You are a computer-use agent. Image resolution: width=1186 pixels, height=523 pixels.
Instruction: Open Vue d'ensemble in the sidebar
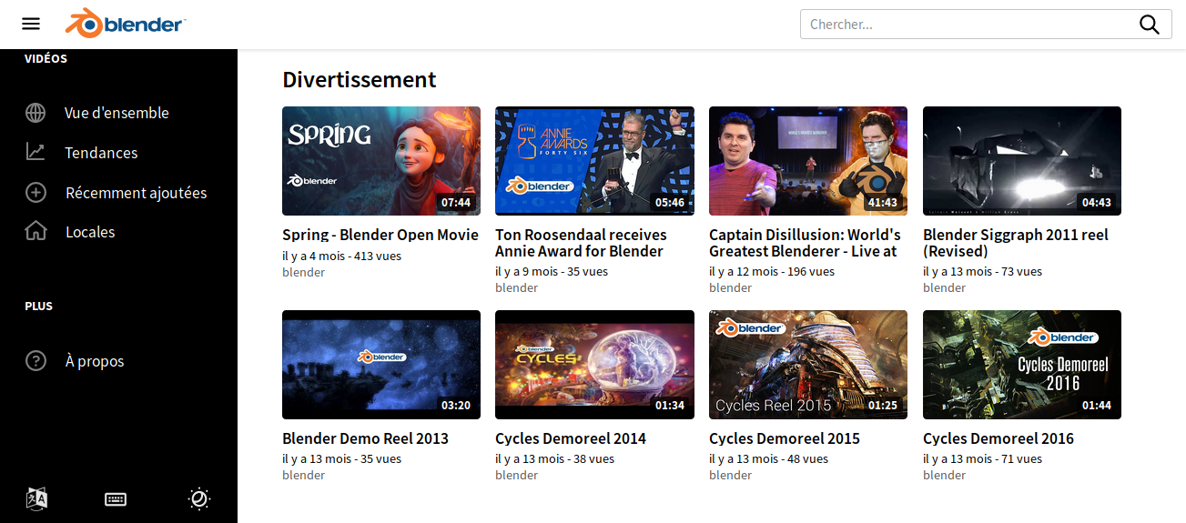[117, 113]
